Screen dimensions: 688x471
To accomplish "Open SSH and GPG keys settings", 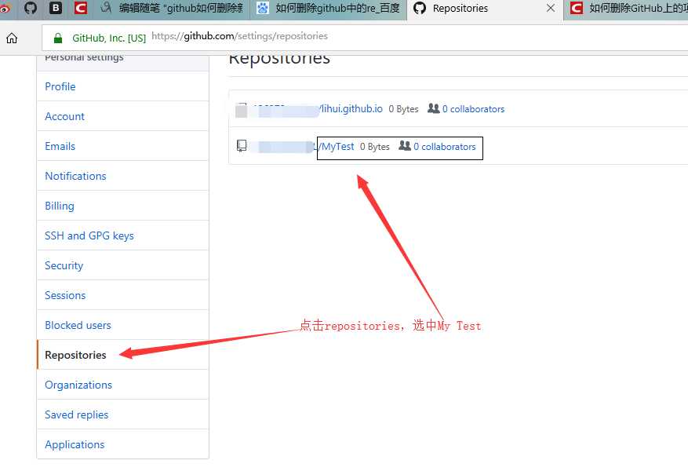I will 123,235.
